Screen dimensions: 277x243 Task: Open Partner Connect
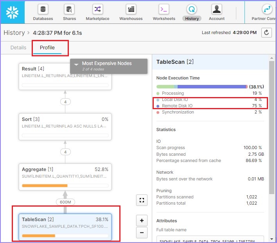[x=266, y=12]
